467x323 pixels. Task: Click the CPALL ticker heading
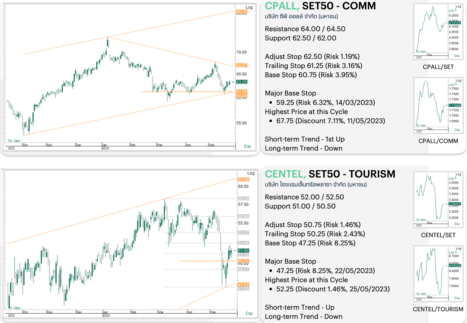point(282,6)
